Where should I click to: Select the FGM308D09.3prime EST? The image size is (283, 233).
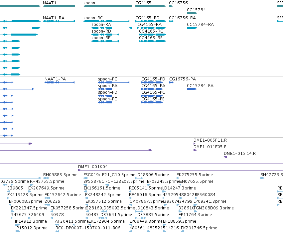(x=196, y=211)
